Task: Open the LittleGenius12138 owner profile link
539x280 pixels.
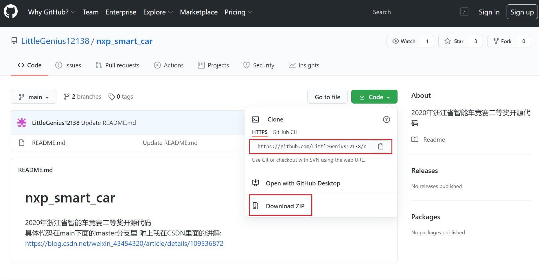Action: 55,41
